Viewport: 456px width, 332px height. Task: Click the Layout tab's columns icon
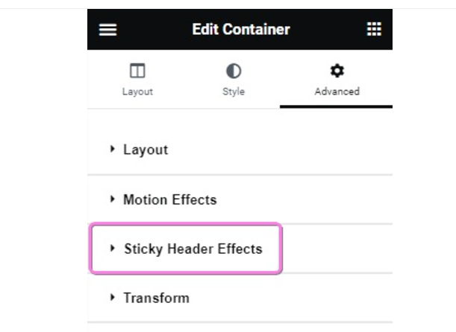click(x=137, y=71)
